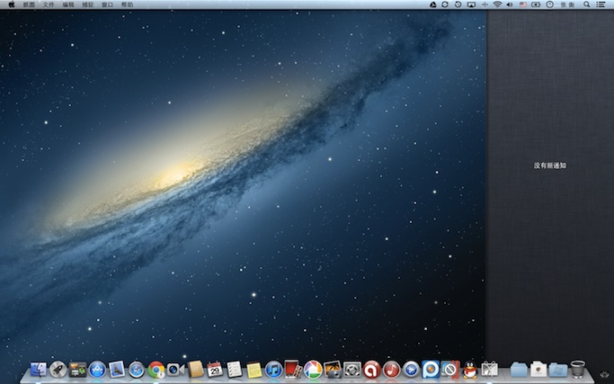614x384 pixels.
Task: Launch Launchpad rocket icon in dock
Action: [x=58, y=369]
